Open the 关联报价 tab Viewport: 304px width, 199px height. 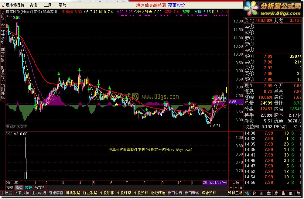tap(22, 193)
